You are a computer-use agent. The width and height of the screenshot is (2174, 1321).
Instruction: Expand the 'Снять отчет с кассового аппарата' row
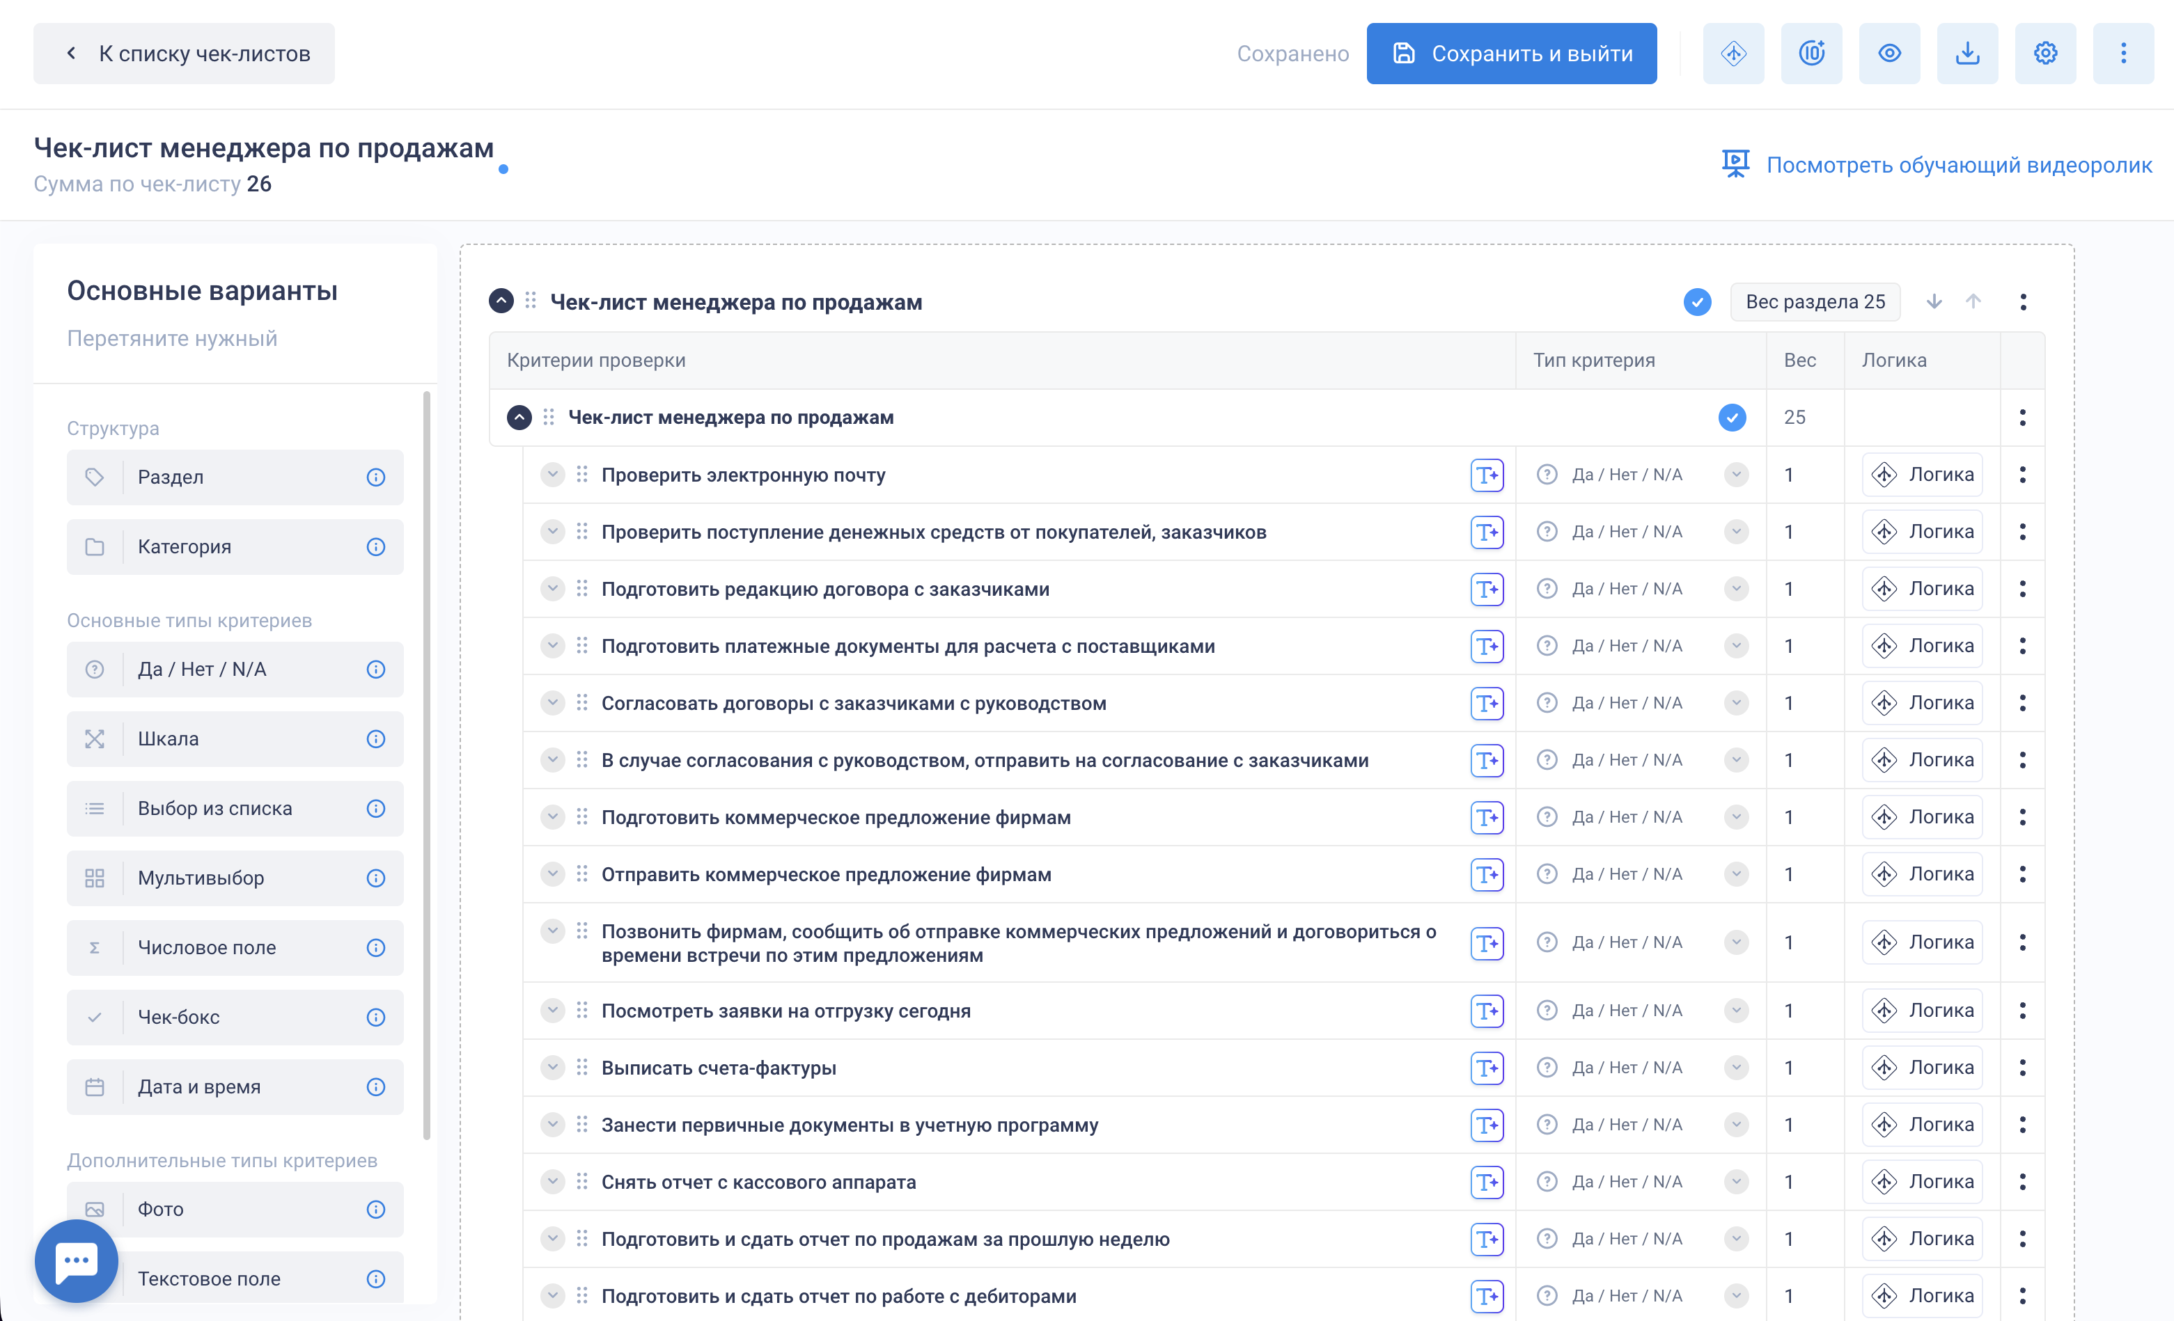click(552, 1182)
